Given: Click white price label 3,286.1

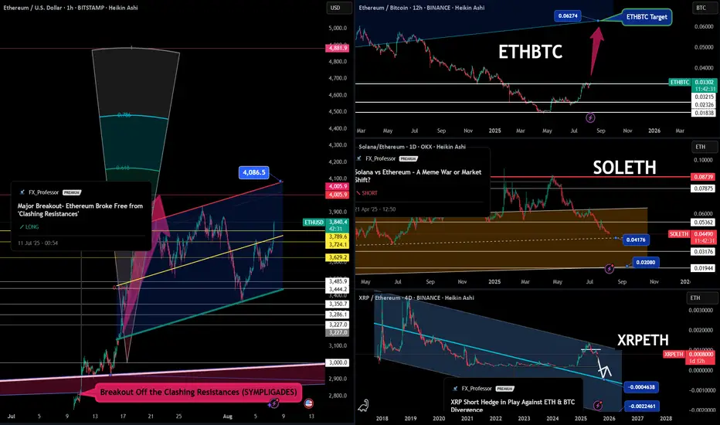Looking at the screenshot, I should click(338, 314).
